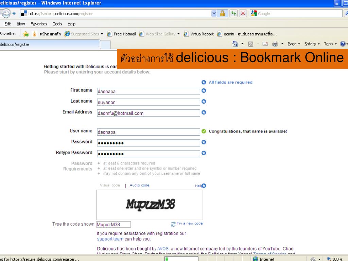Click the Last name input field
This screenshot has height=261, width=348.
coord(149,102)
